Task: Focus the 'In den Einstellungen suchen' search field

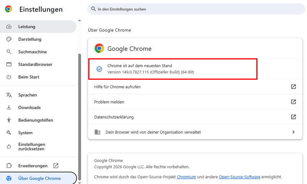Action: [x=196, y=9]
